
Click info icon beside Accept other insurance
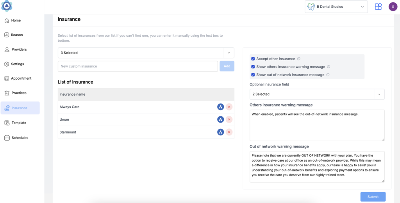(299, 59)
